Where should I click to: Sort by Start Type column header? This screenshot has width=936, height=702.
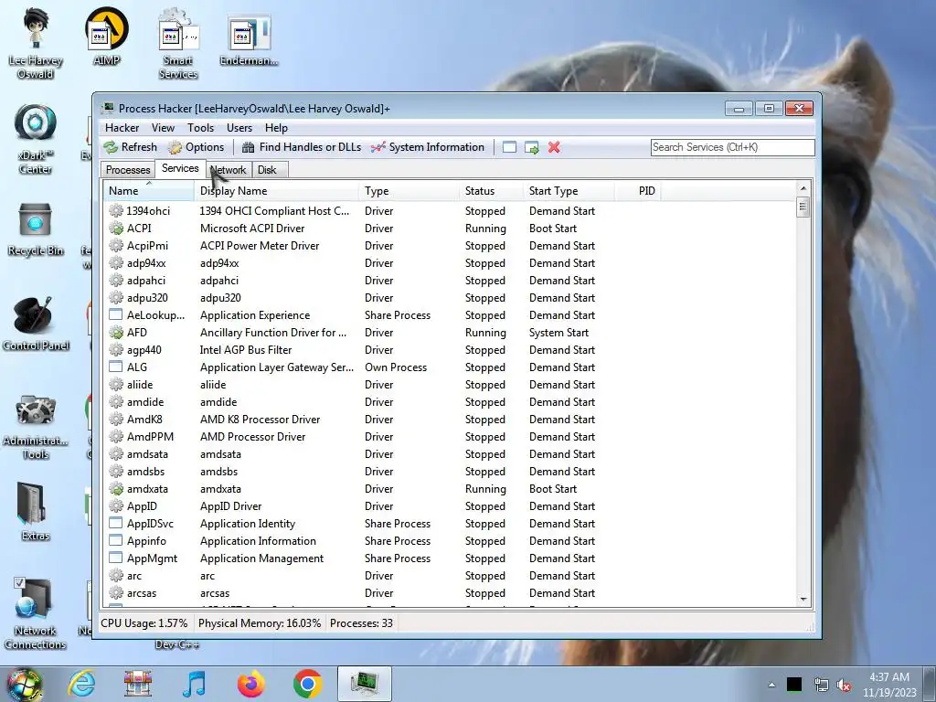click(x=569, y=191)
